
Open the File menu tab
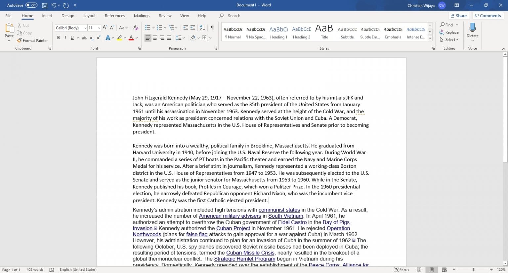pyautogui.click(x=8, y=16)
